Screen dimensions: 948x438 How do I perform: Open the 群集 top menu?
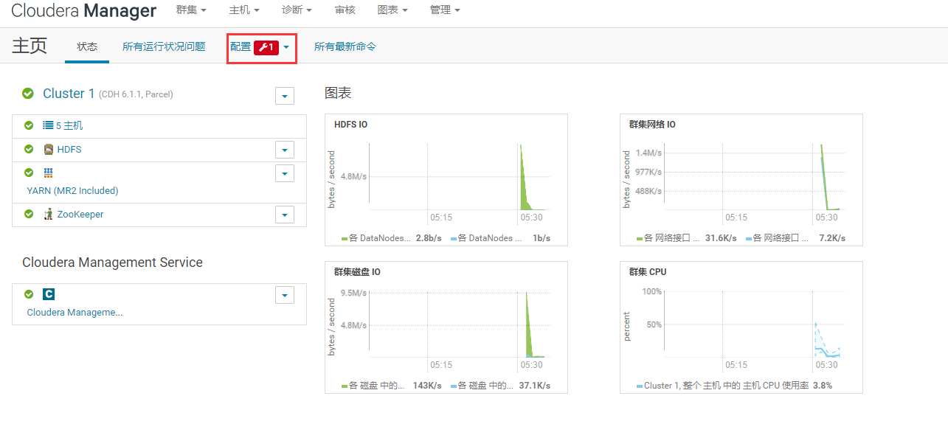click(191, 10)
